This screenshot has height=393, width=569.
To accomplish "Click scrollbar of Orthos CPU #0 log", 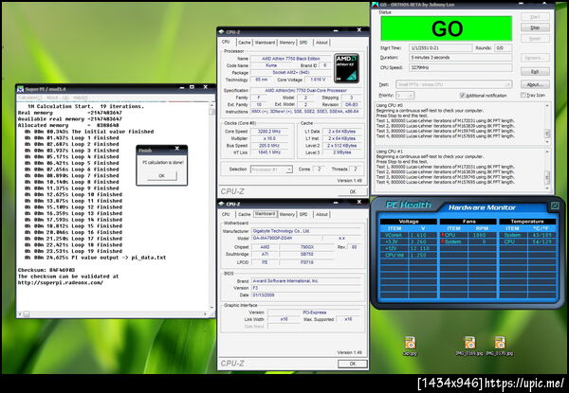I will [547, 123].
